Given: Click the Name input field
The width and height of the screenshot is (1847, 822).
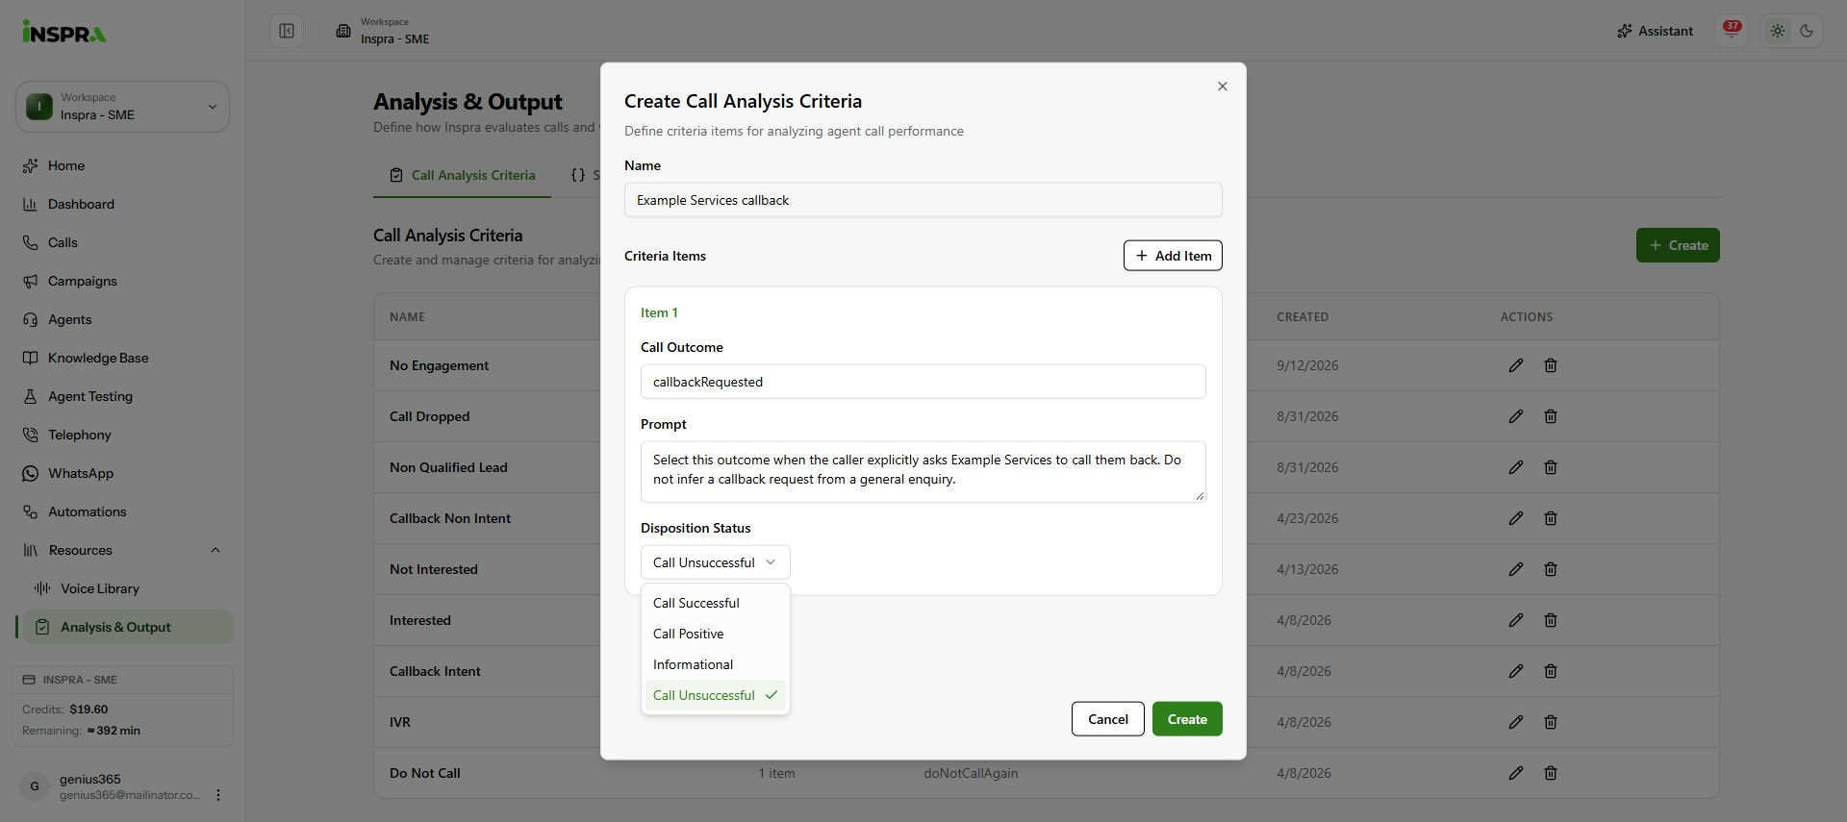Looking at the screenshot, I should pos(923,200).
